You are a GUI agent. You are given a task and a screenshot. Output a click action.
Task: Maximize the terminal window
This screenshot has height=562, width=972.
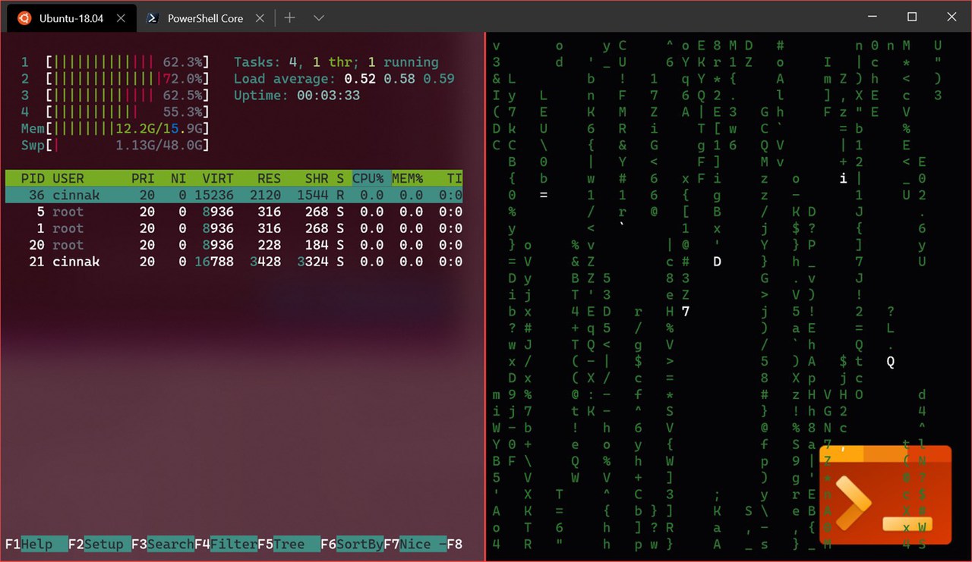coord(912,17)
